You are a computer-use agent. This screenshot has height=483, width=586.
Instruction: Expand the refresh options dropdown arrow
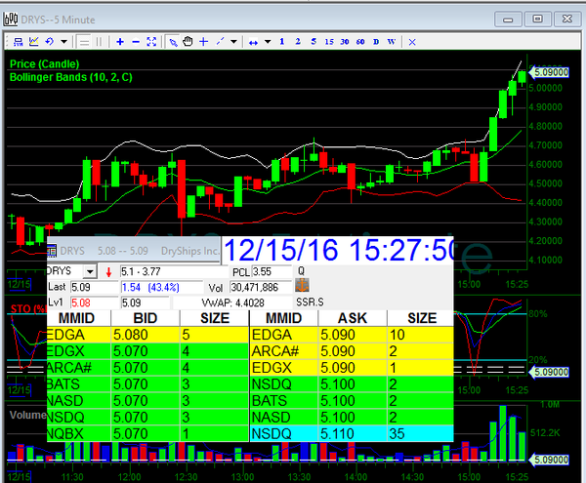tap(64, 41)
